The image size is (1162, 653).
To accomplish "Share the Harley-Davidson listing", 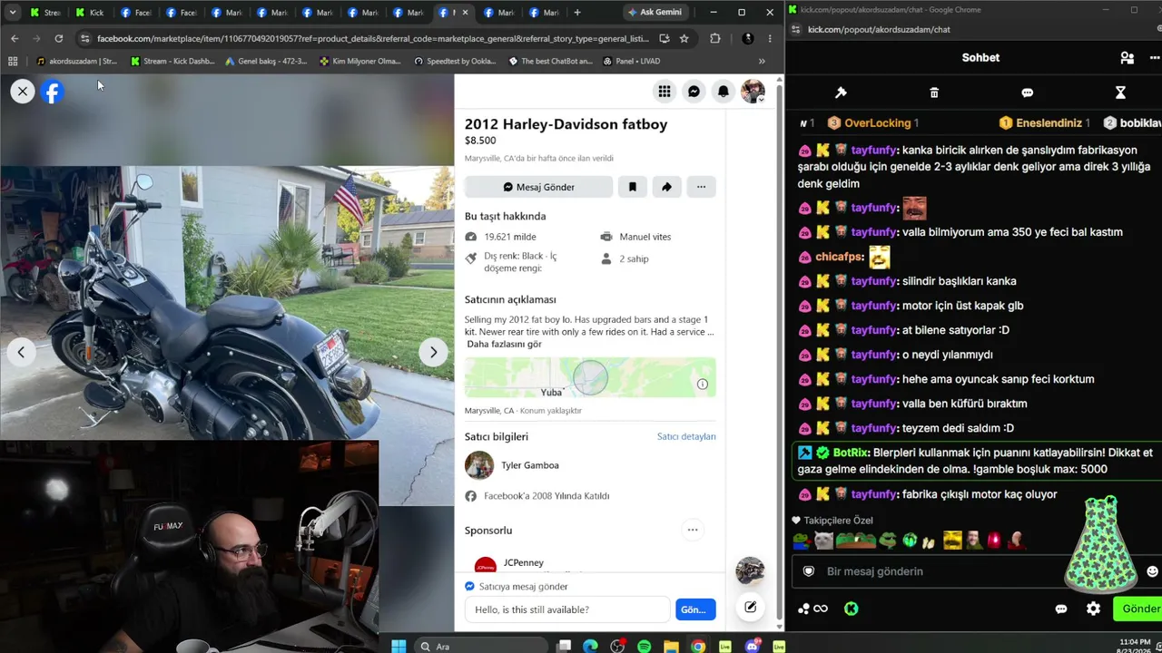I will pos(666,187).
